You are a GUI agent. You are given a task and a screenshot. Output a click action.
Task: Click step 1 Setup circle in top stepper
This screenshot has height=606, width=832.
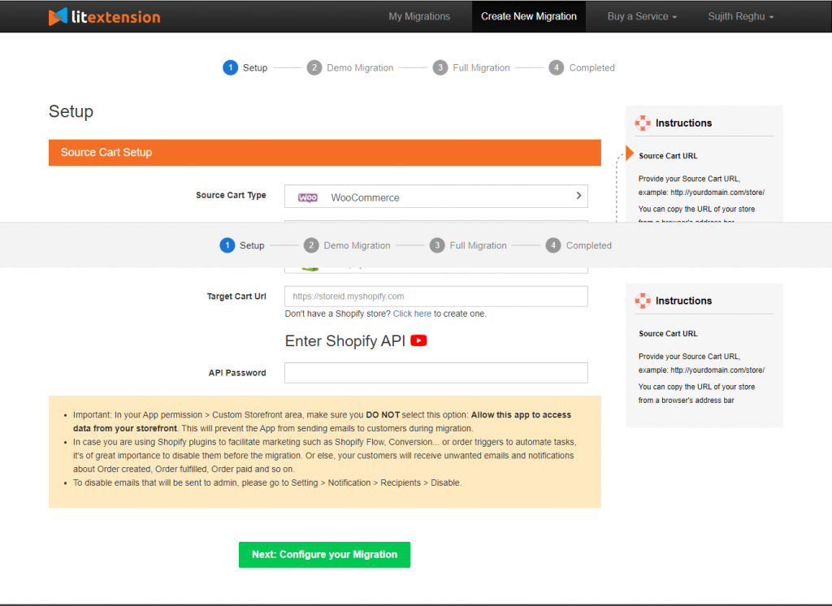click(x=230, y=68)
